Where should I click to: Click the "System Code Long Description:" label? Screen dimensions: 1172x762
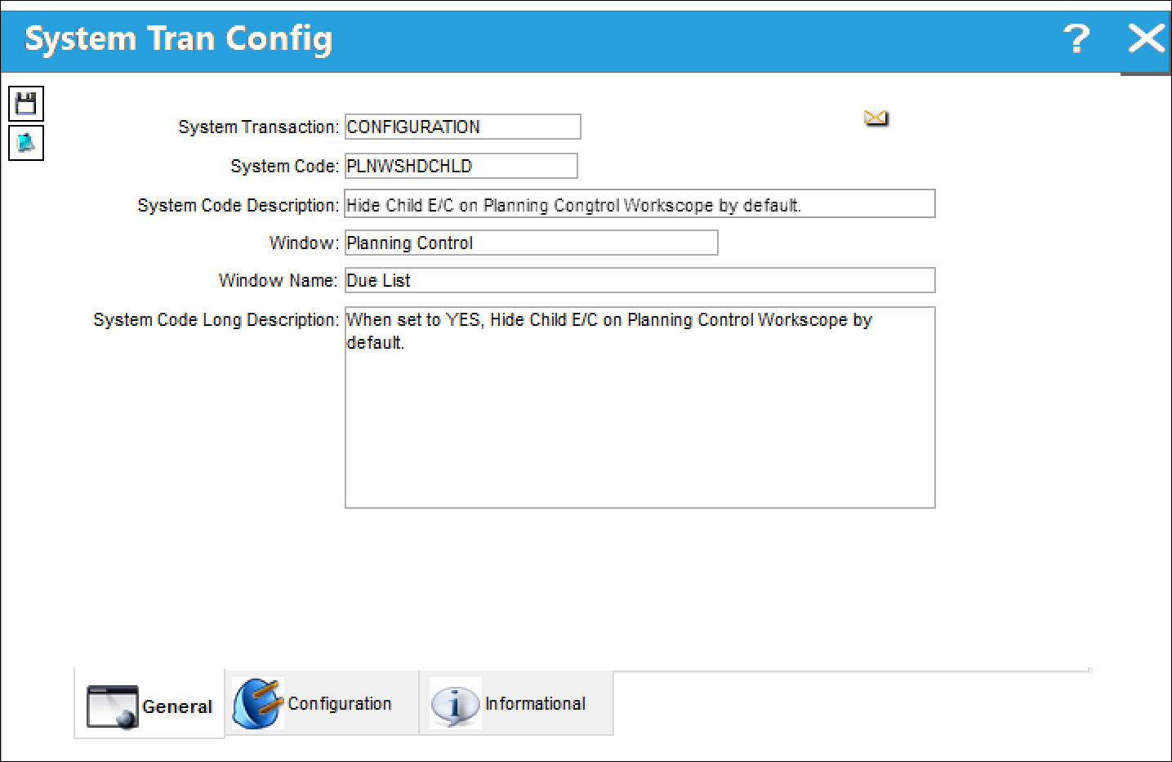pos(216,320)
